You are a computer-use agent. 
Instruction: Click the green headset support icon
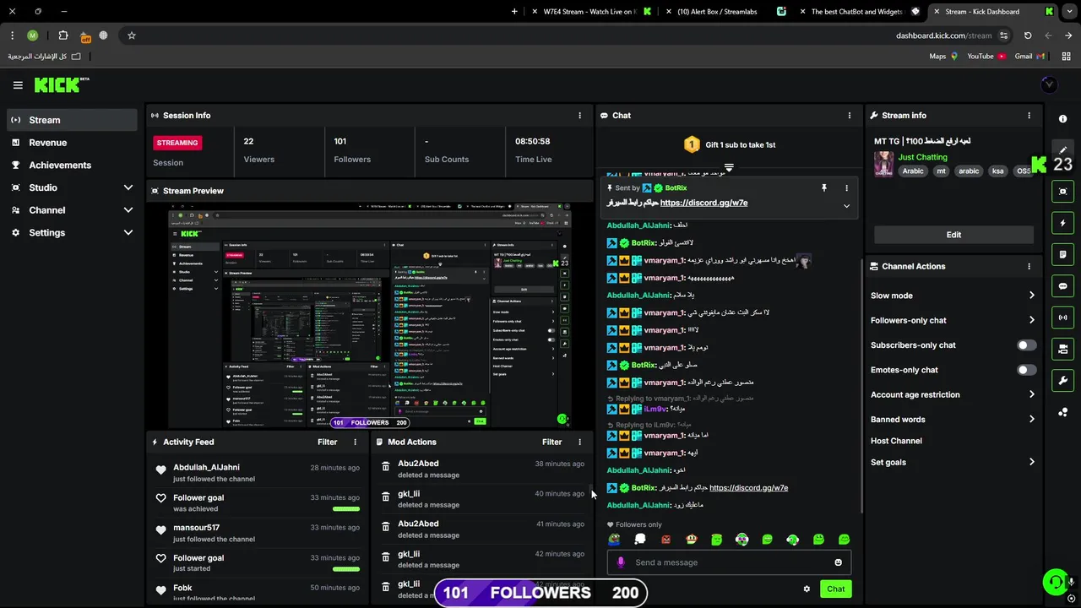tap(1054, 582)
